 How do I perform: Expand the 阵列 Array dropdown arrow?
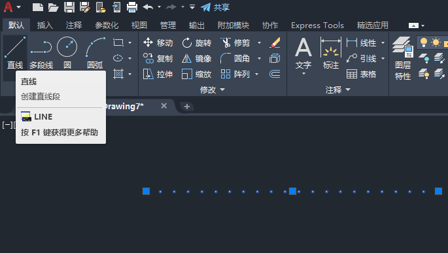click(x=256, y=75)
